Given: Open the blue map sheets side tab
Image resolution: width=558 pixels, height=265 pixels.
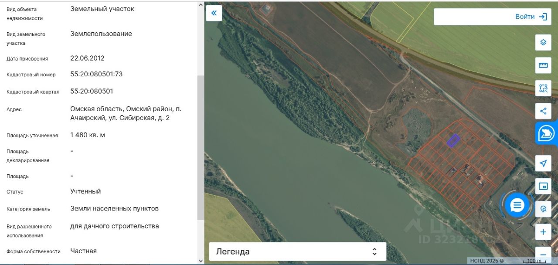Looking at the screenshot, I should 546,133.
